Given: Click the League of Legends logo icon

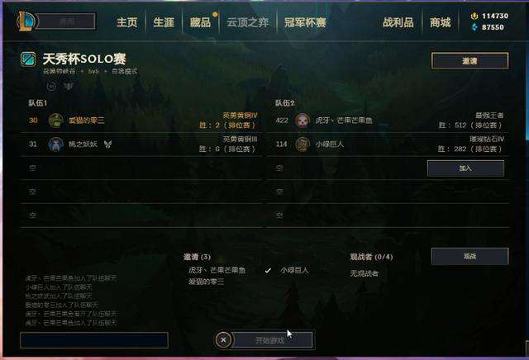Looking at the screenshot, I should pyautogui.click(x=26, y=21).
